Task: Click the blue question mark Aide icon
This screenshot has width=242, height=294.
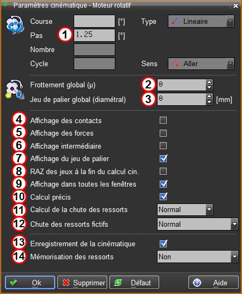Action: click(197, 283)
